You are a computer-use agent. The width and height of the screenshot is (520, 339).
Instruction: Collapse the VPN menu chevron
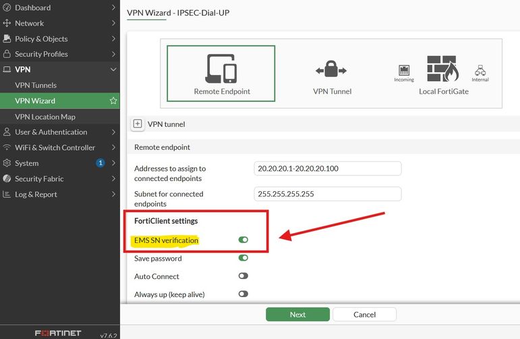click(x=113, y=70)
